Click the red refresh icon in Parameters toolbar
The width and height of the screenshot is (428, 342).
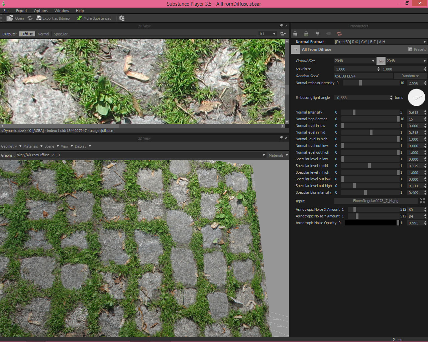pyautogui.click(x=339, y=33)
